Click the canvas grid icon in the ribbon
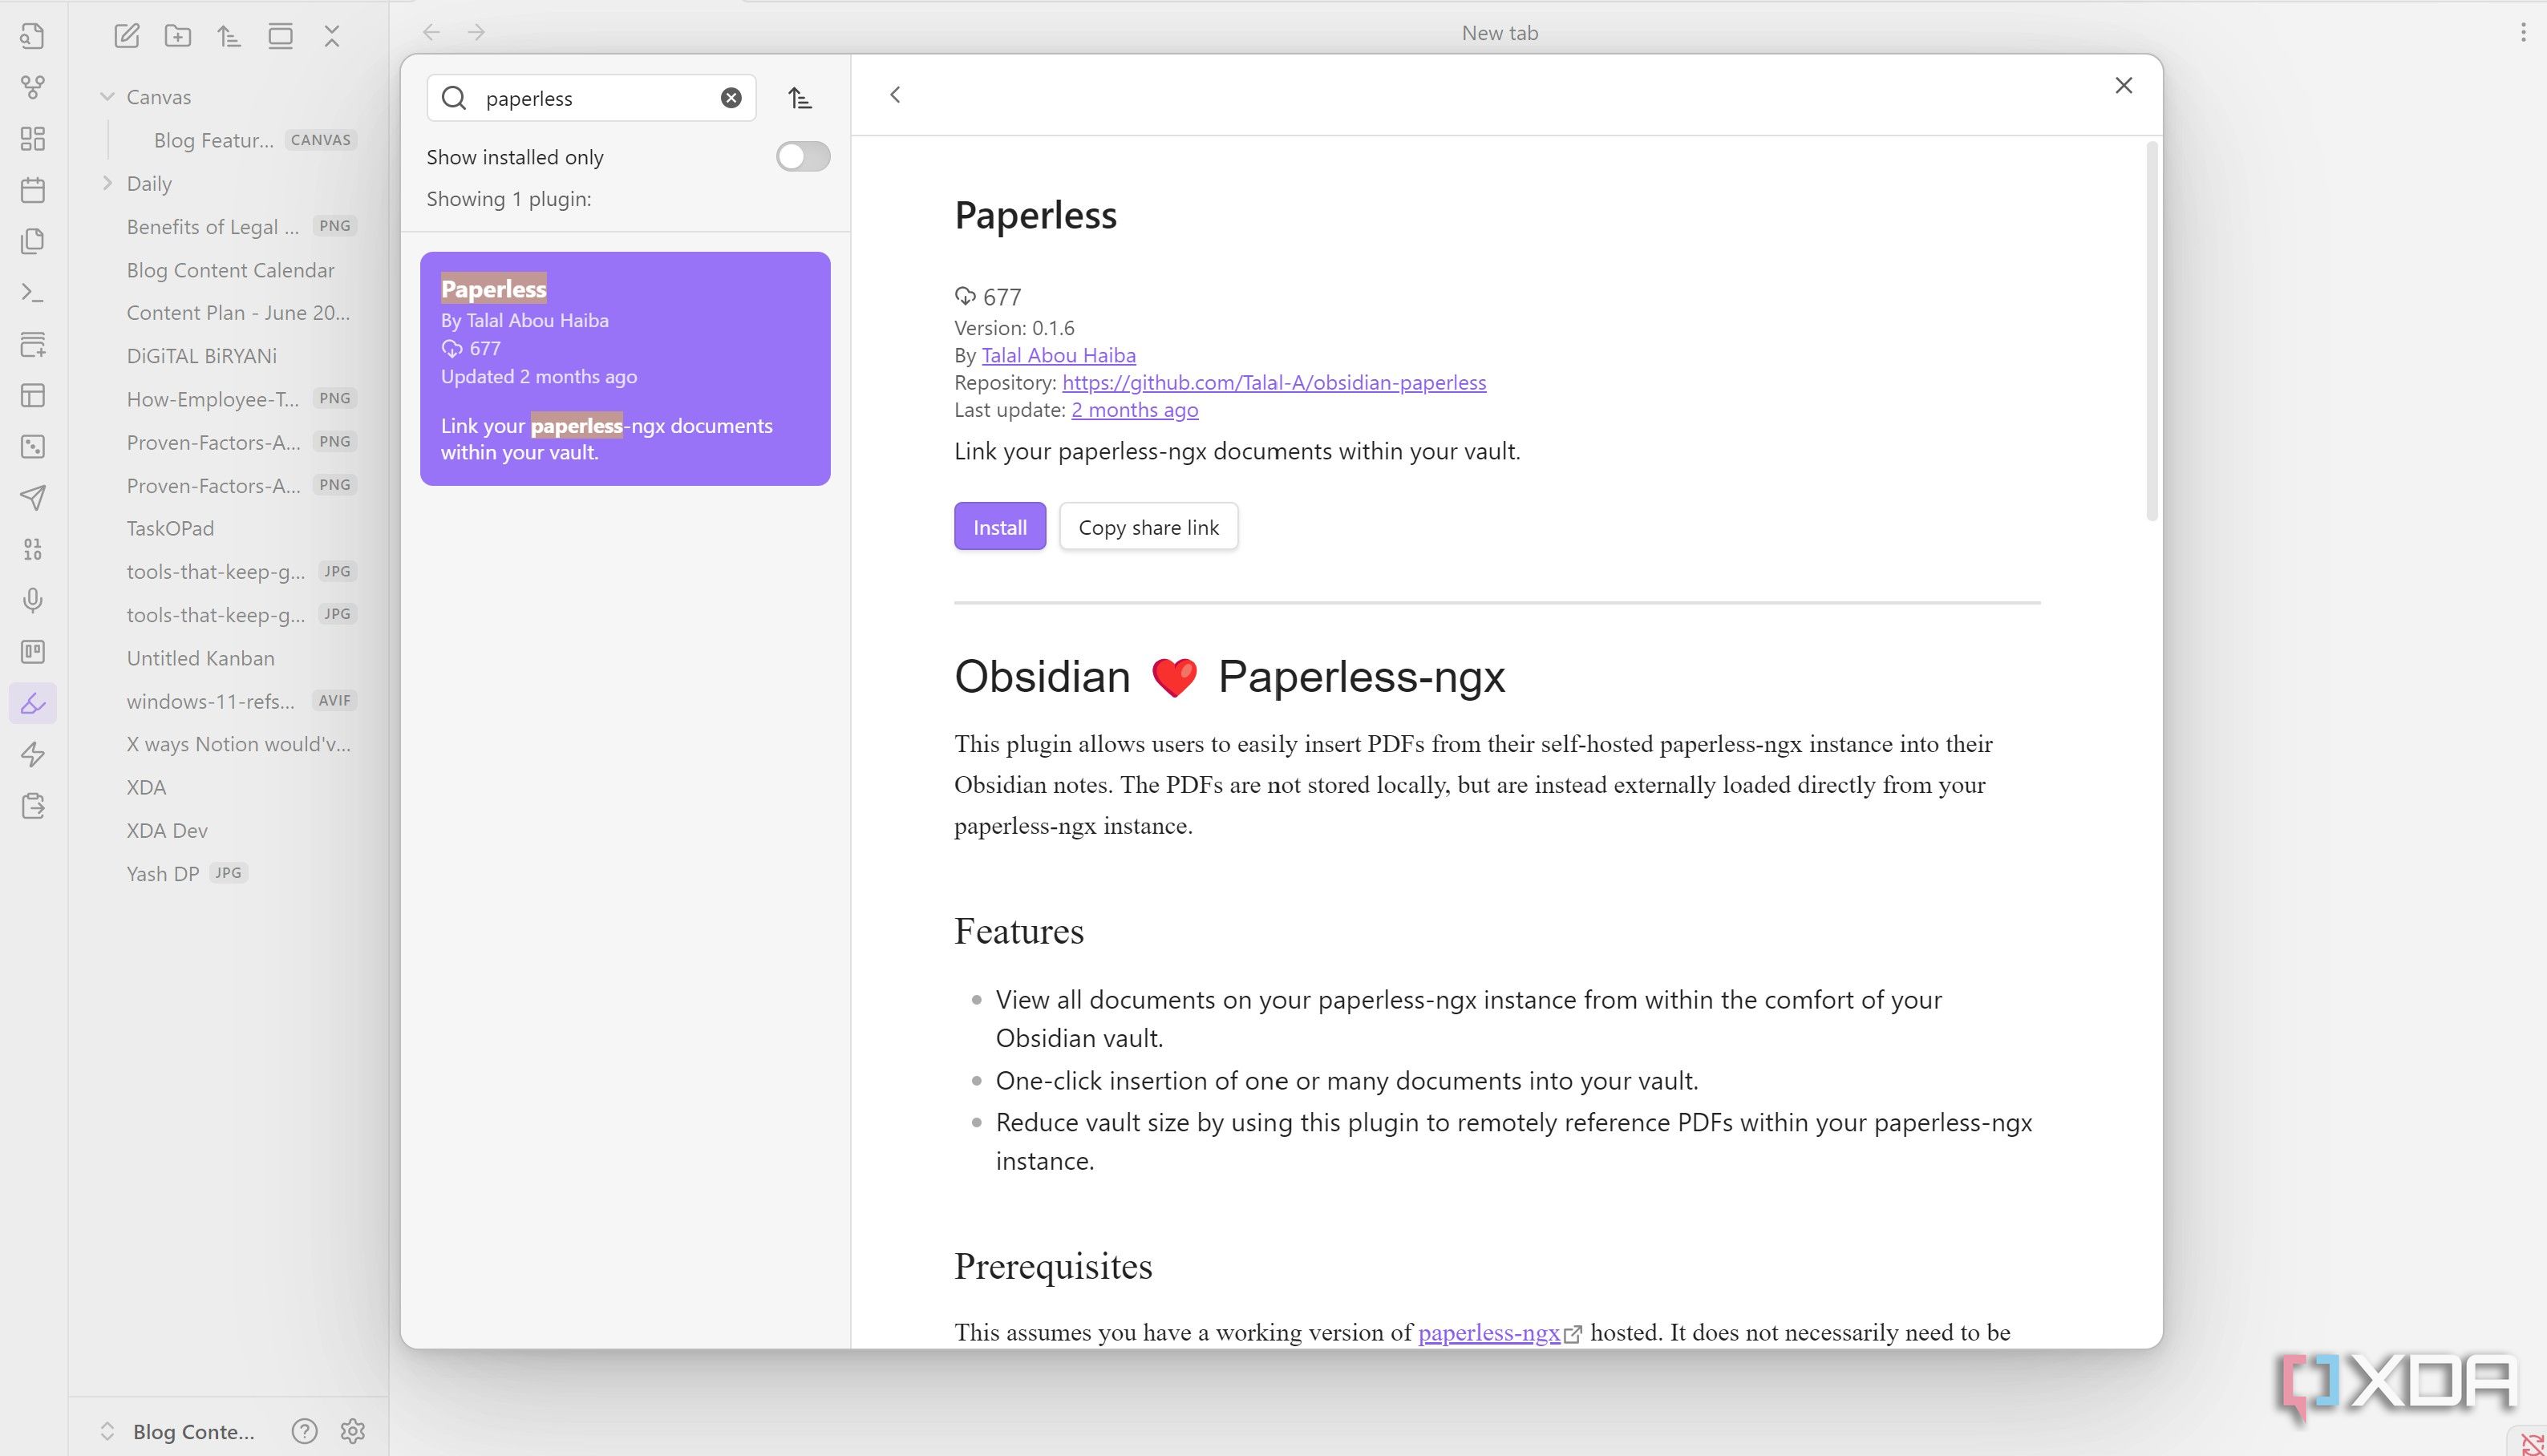This screenshot has height=1456, width=2547. [32, 138]
